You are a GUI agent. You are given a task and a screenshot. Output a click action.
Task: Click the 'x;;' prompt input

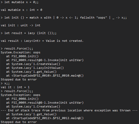pos(5,83)
